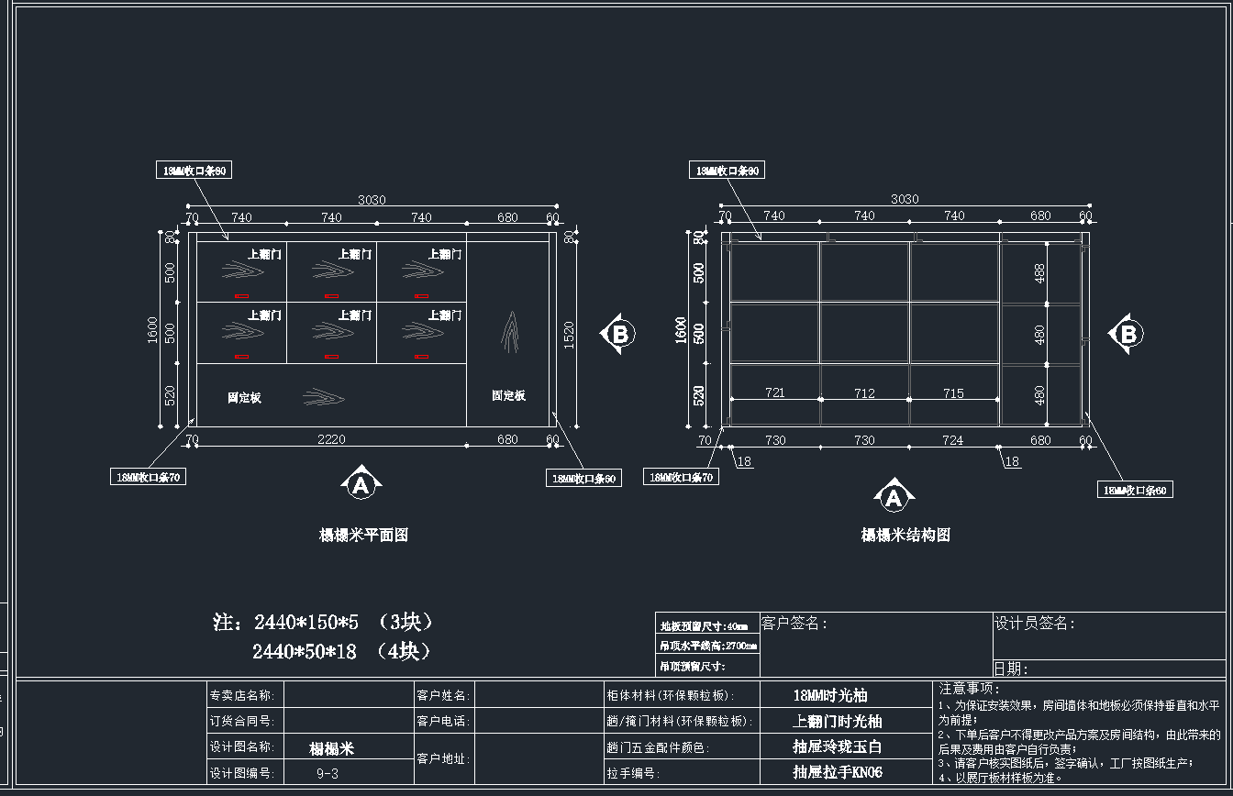Click the 721 dimension in structure drawing

[775, 393]
